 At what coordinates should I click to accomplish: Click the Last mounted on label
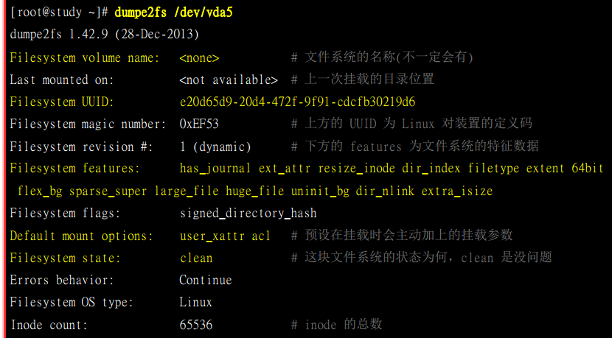pyautogui.click(x=59, y=80)
